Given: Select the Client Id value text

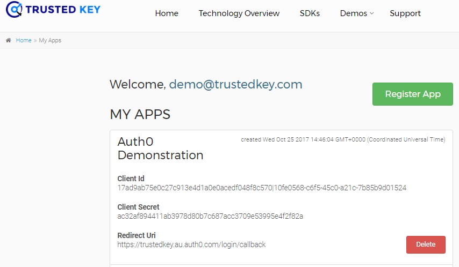Looking at the screenshot, I should click(262, 188).
